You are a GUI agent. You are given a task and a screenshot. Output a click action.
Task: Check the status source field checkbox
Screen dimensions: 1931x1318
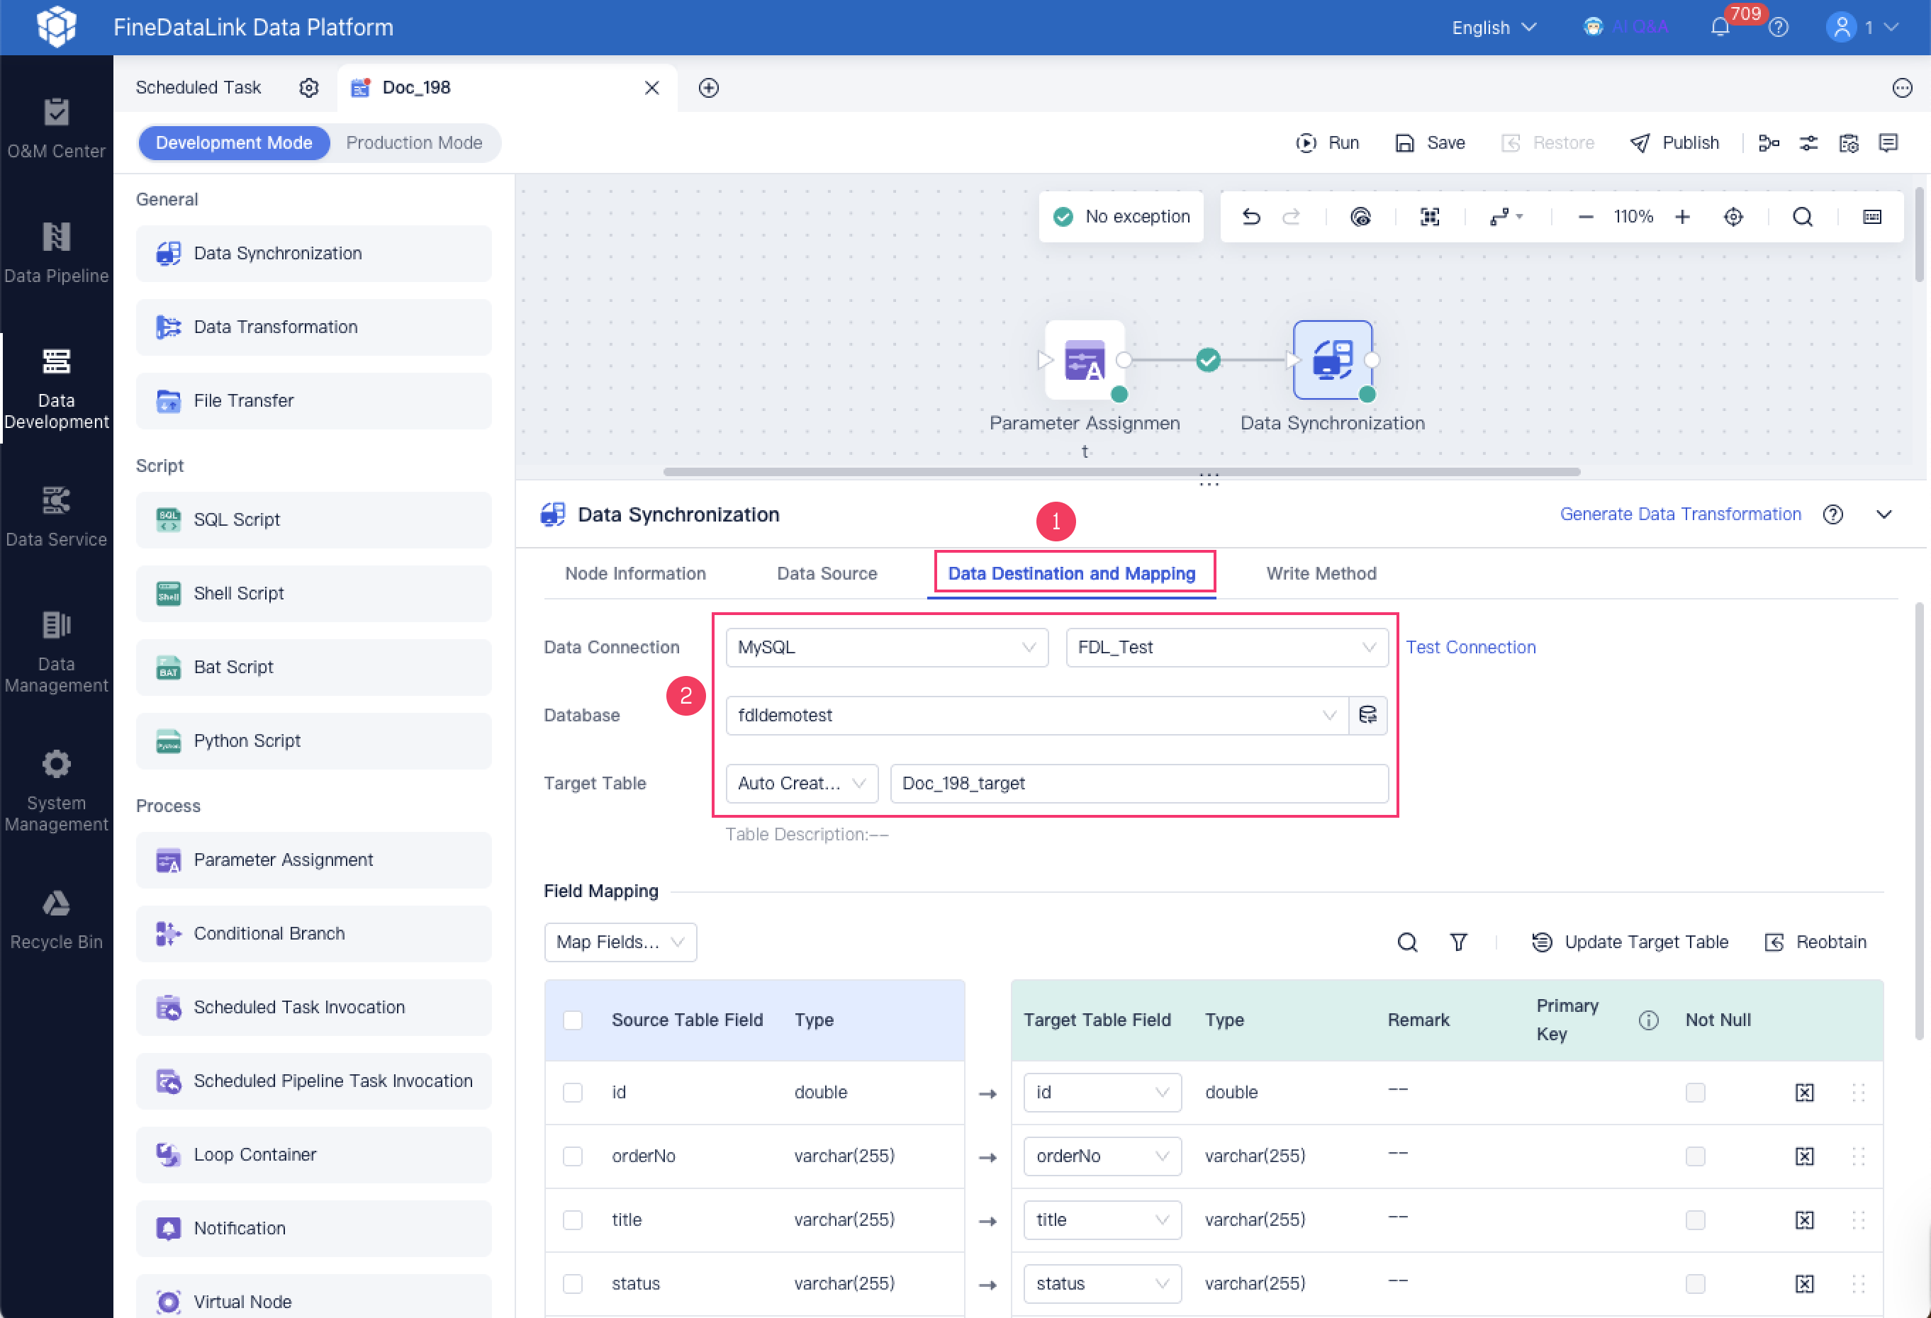pyautogui.click(x=573, y=1284)
